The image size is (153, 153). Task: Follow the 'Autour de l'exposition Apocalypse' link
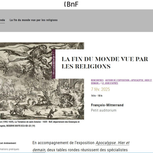121,82
